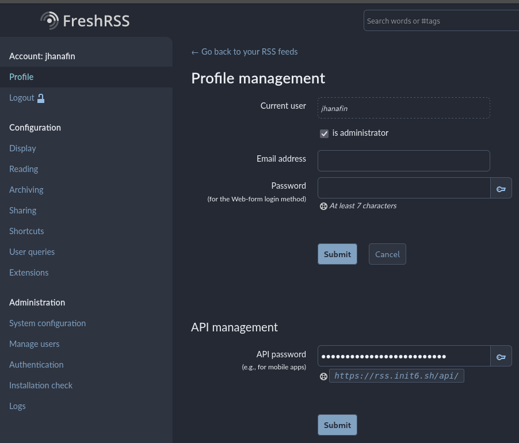Submit the profile changes
The width and height of the screenshot is (519, 443).
tap(337, 254)
